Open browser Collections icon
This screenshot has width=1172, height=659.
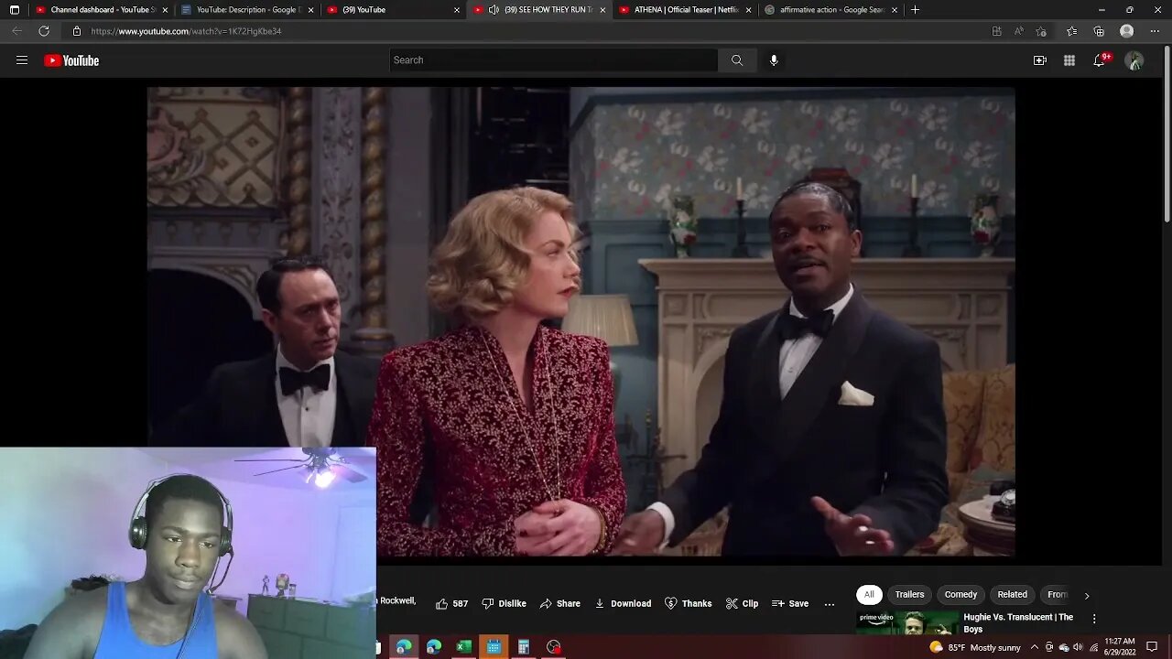point(1099,31)
